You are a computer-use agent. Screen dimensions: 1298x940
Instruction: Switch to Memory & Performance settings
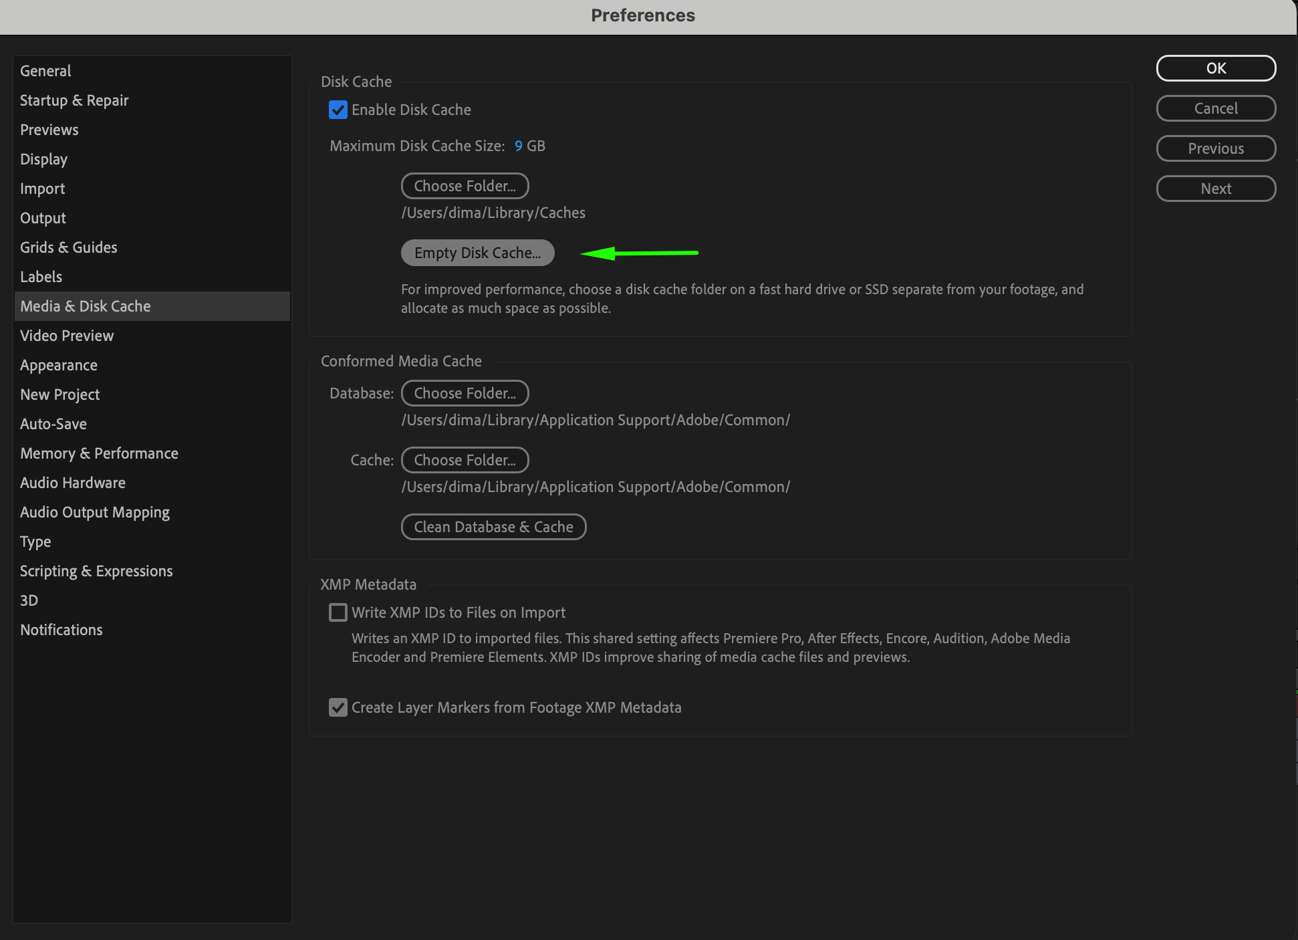(99, 453)
